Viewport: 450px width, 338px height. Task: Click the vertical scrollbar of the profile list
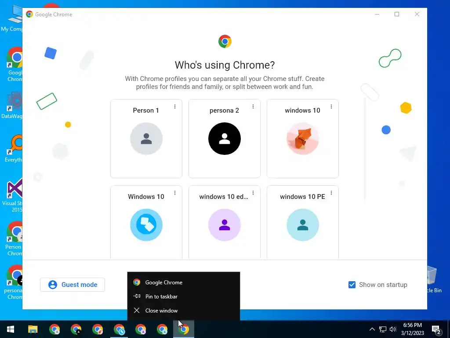point(365,150)
